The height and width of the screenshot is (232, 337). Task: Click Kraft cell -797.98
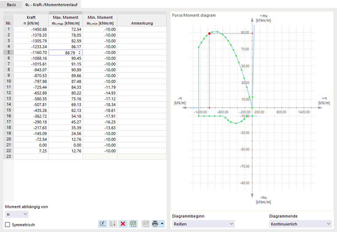[x=31, y=81]
